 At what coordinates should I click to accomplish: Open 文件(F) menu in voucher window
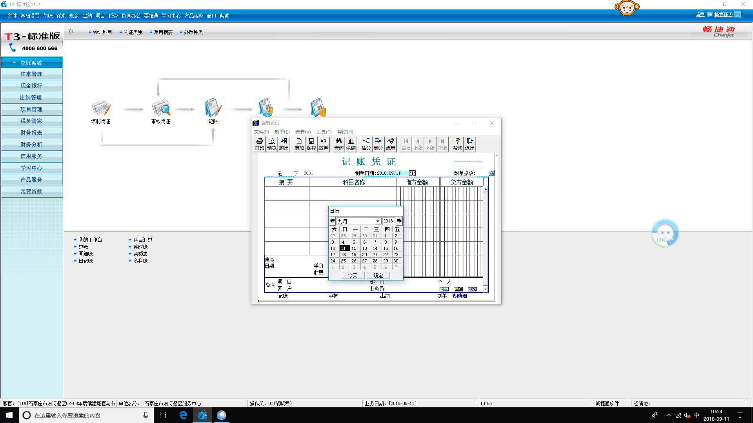click(261, 132)
